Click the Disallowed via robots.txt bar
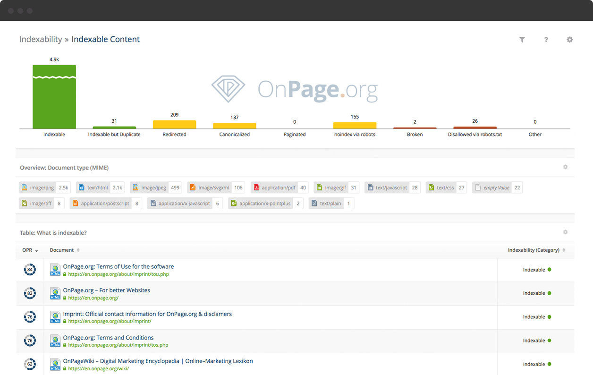 (475, 128)
